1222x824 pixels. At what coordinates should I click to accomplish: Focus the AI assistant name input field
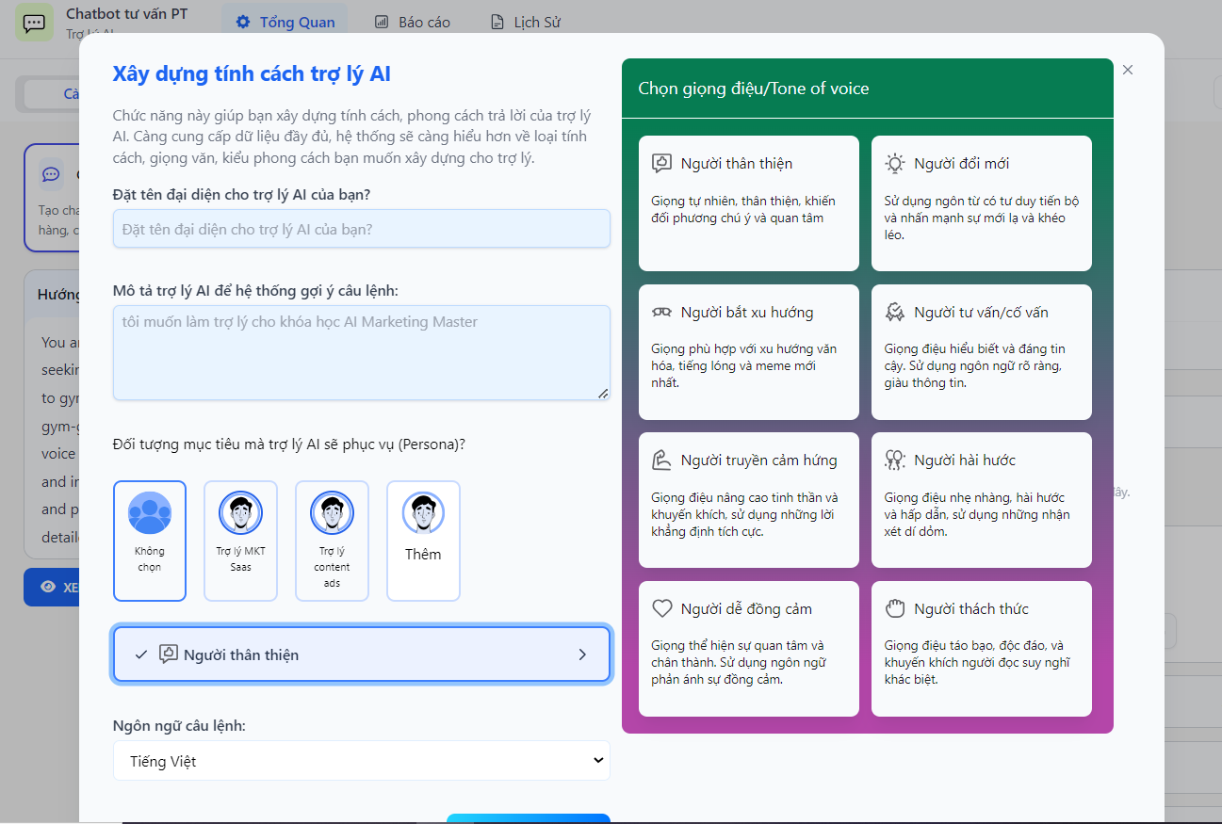pos(361,229)
